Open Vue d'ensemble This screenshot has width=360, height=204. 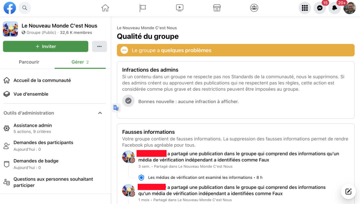(54, 94)
